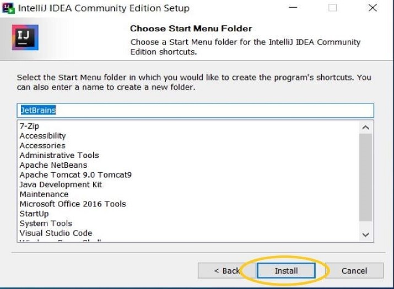394x289 pixels.
Task: Cancel the setup wizard
Action: (354, 271)
